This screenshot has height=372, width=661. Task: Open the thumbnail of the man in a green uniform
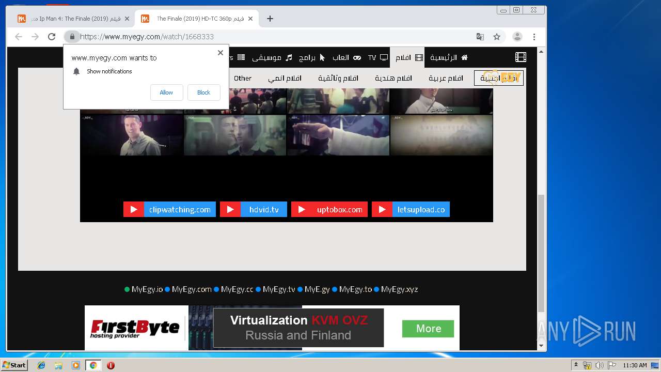132,135
